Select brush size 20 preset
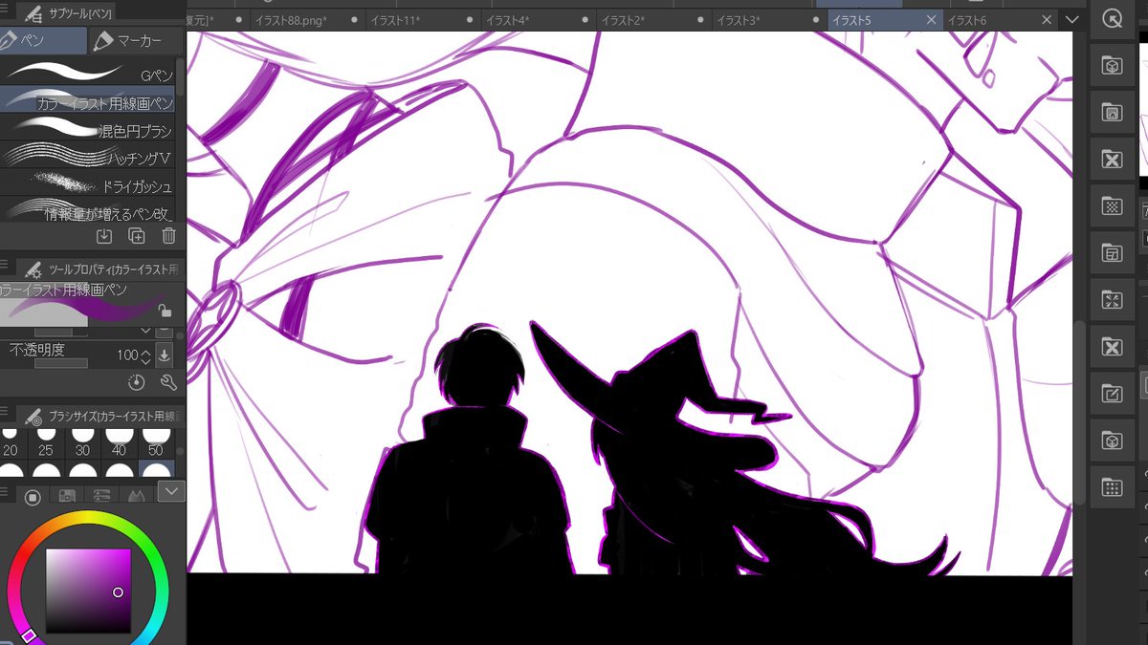The image size is (1148, 645). [11, 442]
